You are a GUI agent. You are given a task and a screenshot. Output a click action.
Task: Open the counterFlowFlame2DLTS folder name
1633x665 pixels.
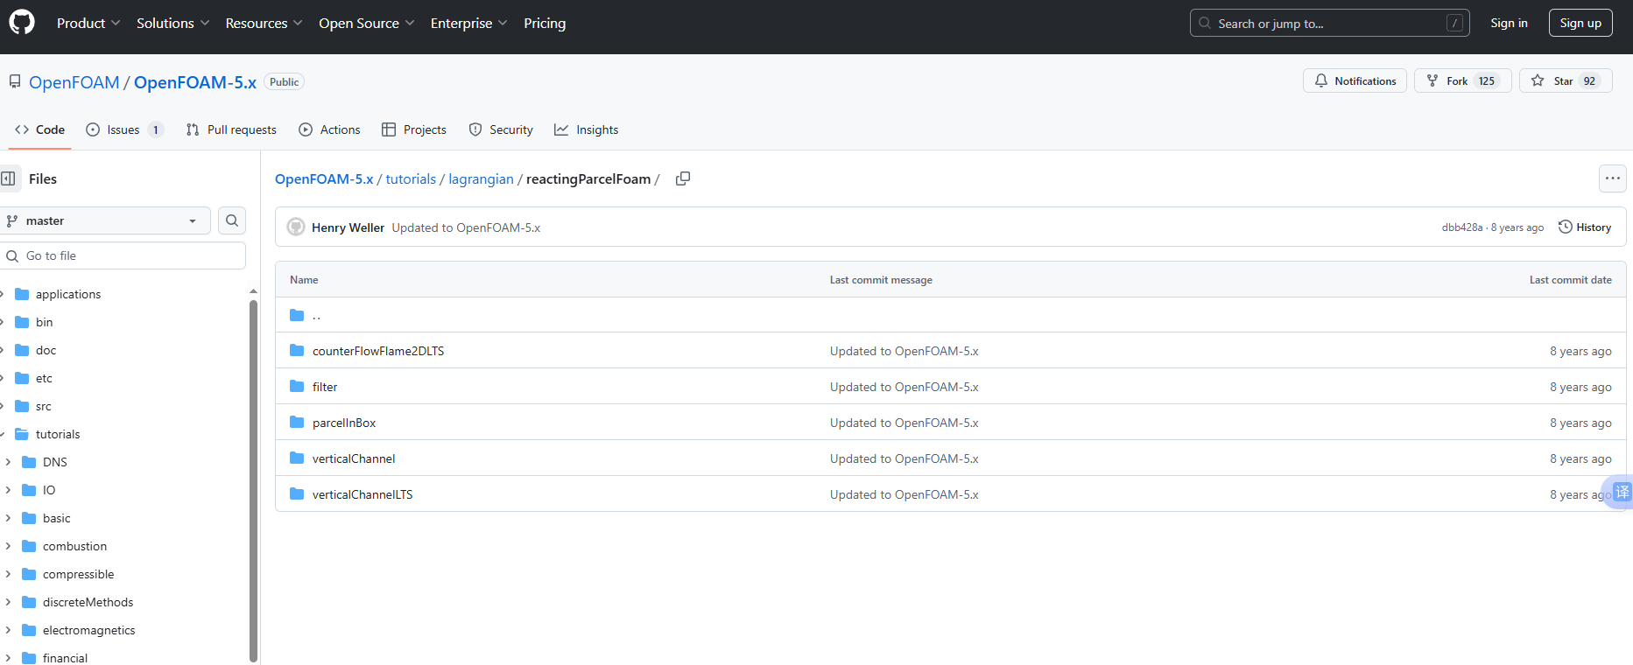pos(378,351)
